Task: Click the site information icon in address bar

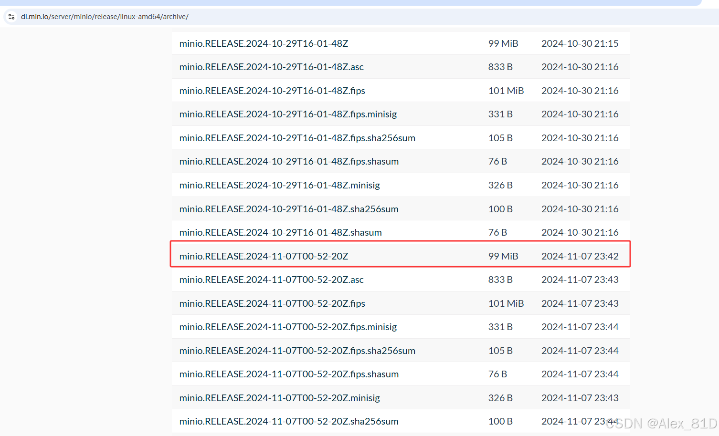Action: pyautogui.click(x=11, y=17)
